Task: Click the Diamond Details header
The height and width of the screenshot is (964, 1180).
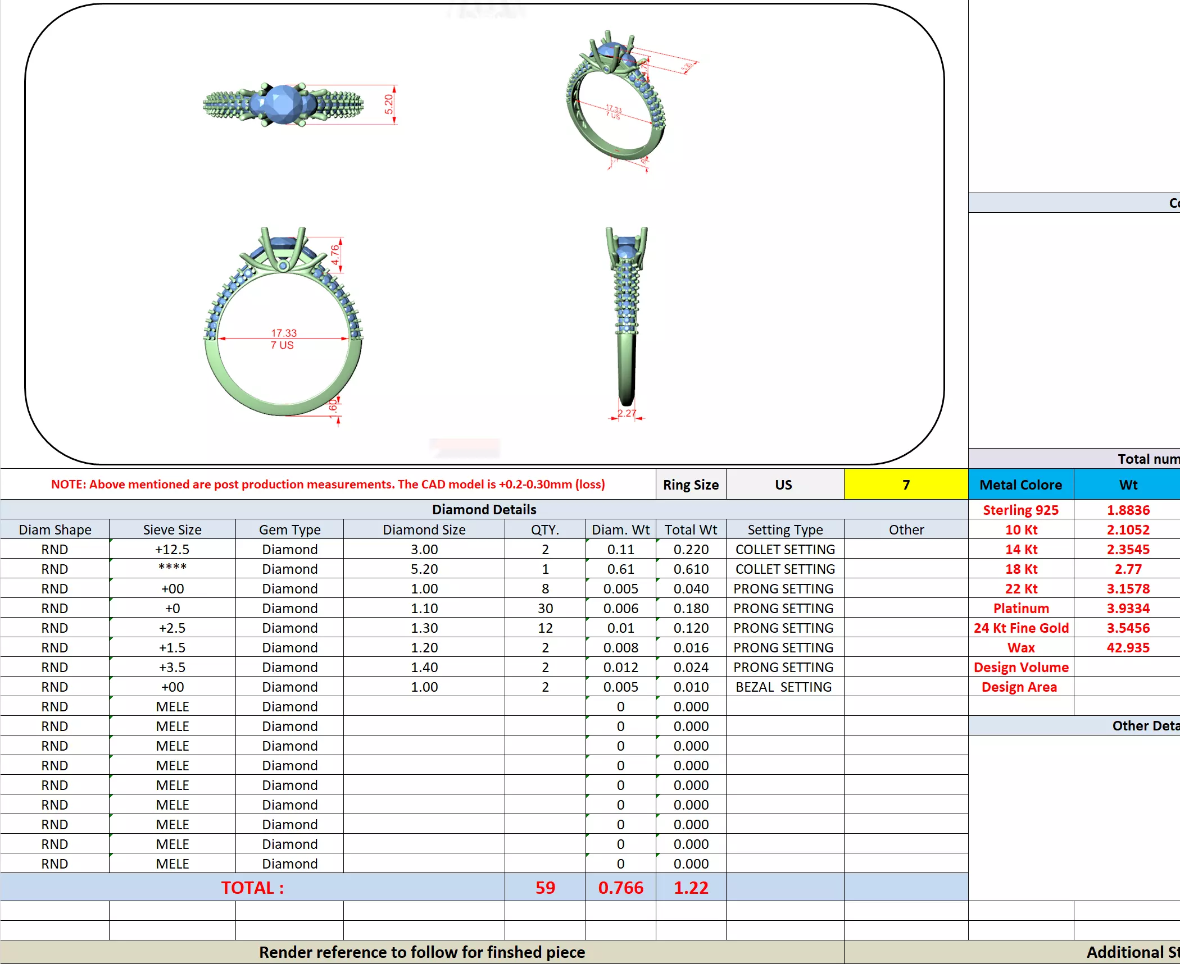Action: 483,509
